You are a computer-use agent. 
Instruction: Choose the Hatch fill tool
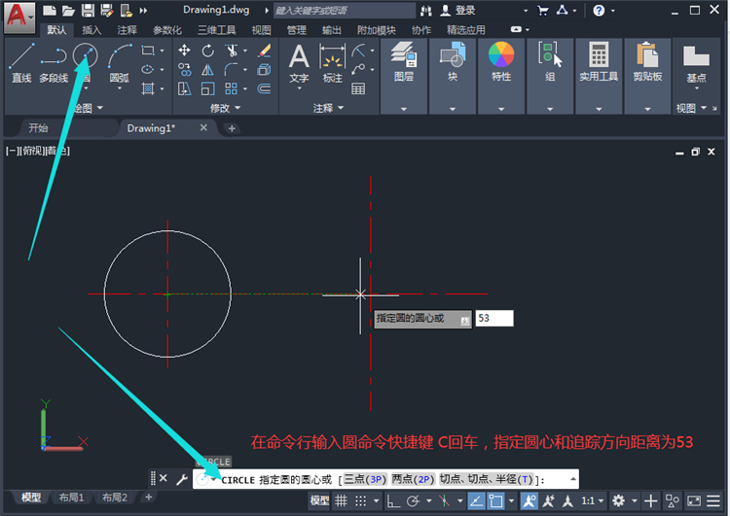click(148, 88)
